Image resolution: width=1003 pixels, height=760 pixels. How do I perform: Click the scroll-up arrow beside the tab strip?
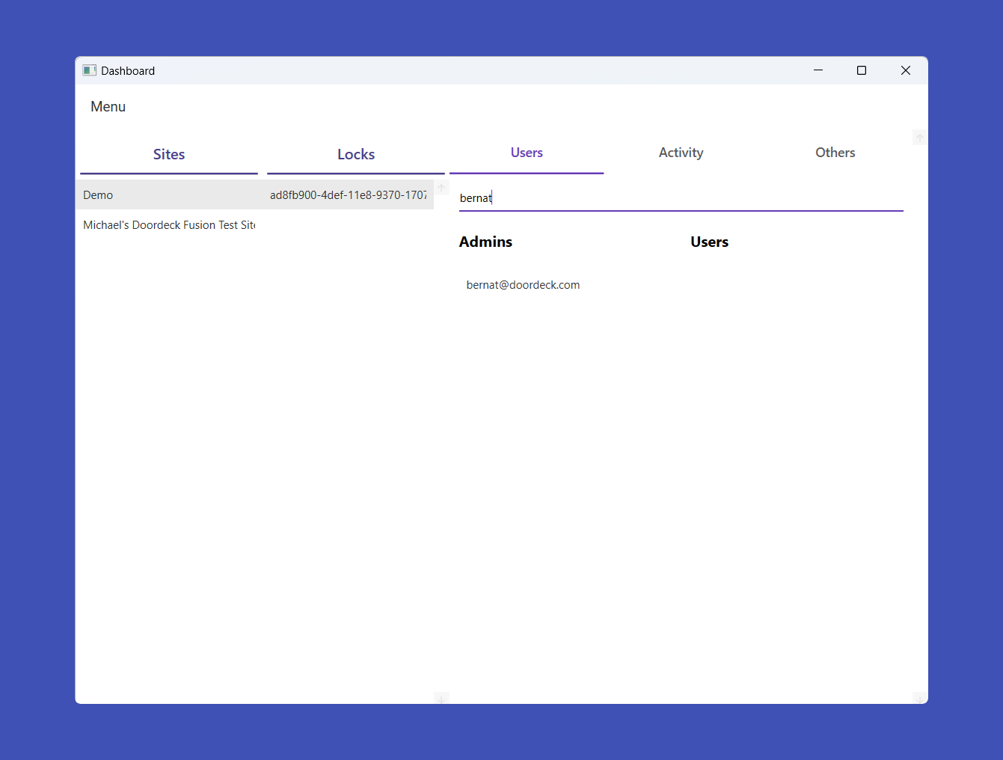coord(919,138)
